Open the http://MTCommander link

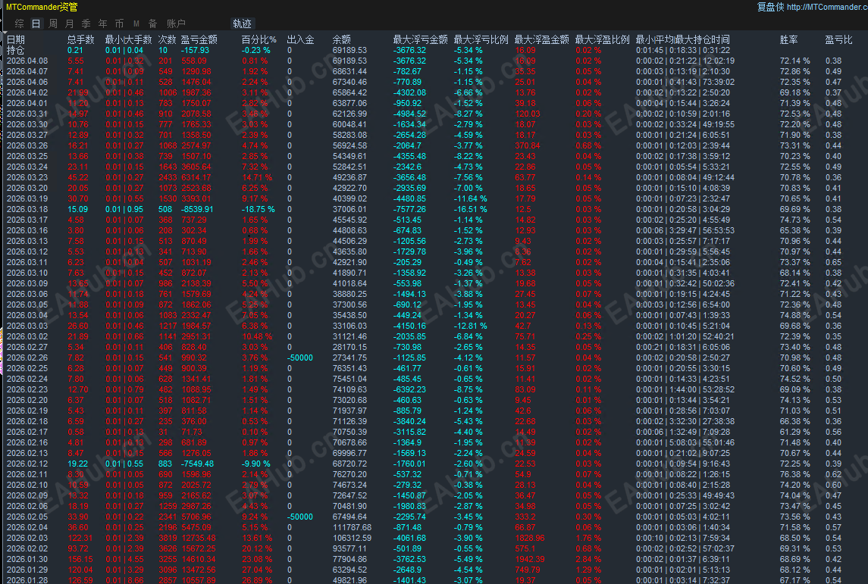point(826,7)
